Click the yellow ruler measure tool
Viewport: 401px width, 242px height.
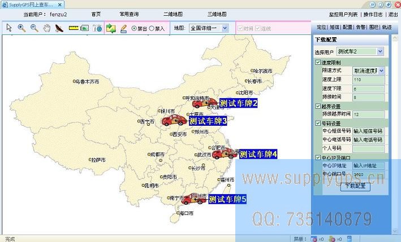tap(74, 27)
